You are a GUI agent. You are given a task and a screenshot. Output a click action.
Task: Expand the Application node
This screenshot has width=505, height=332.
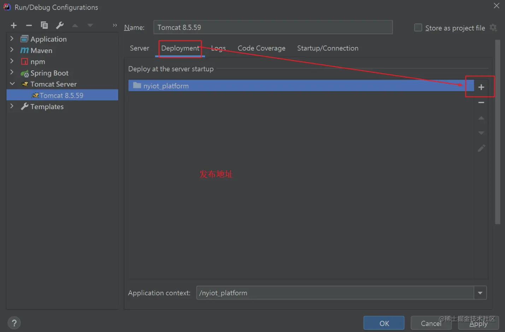click(12, 38)
